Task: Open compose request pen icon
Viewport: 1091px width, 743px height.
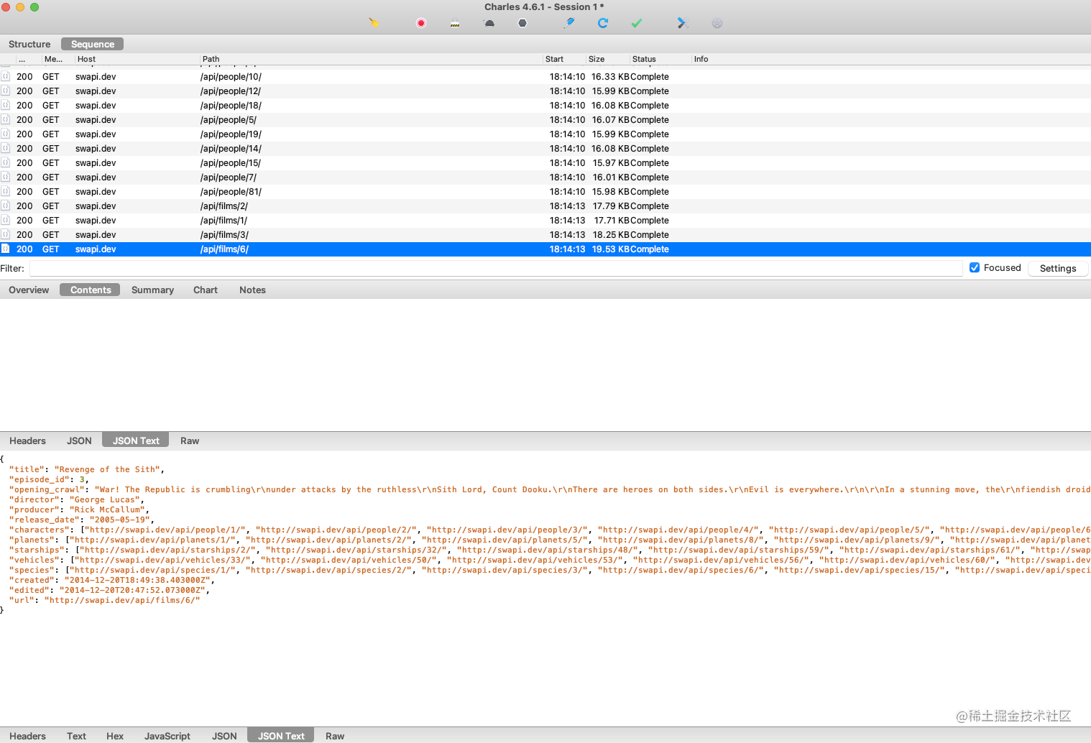Action: [569, 23]
